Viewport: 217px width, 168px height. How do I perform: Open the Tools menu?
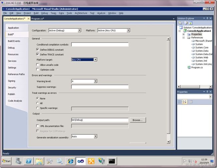pyautogui.click(x=69, y=13)
